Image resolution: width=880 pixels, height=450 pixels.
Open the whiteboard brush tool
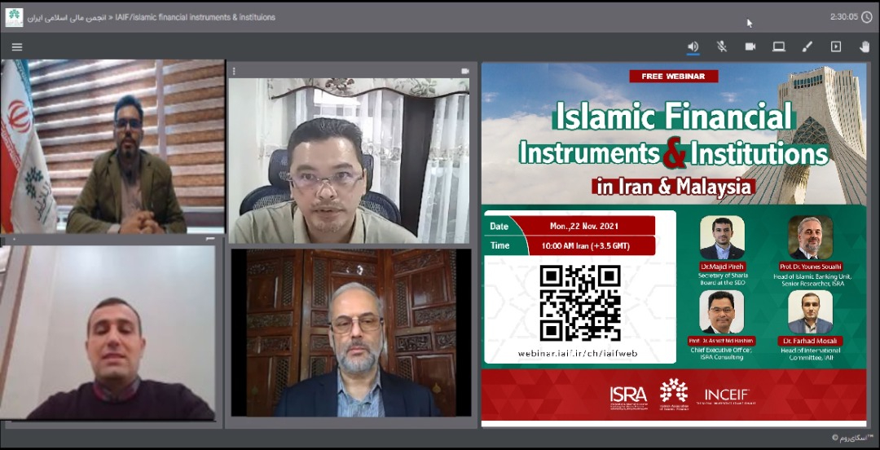pos(807,46)
